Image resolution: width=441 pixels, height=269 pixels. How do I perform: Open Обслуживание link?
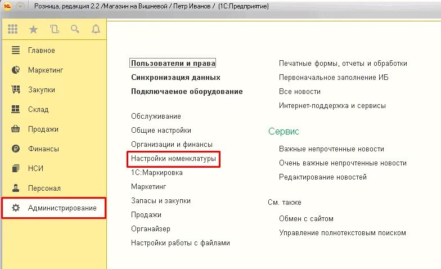coord(156,116)
